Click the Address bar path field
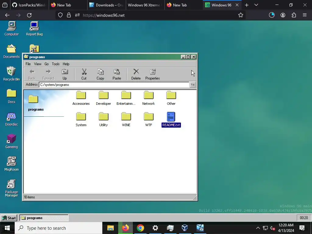The height and width of the screenshot is (234, 312). [x=114, y=85]
